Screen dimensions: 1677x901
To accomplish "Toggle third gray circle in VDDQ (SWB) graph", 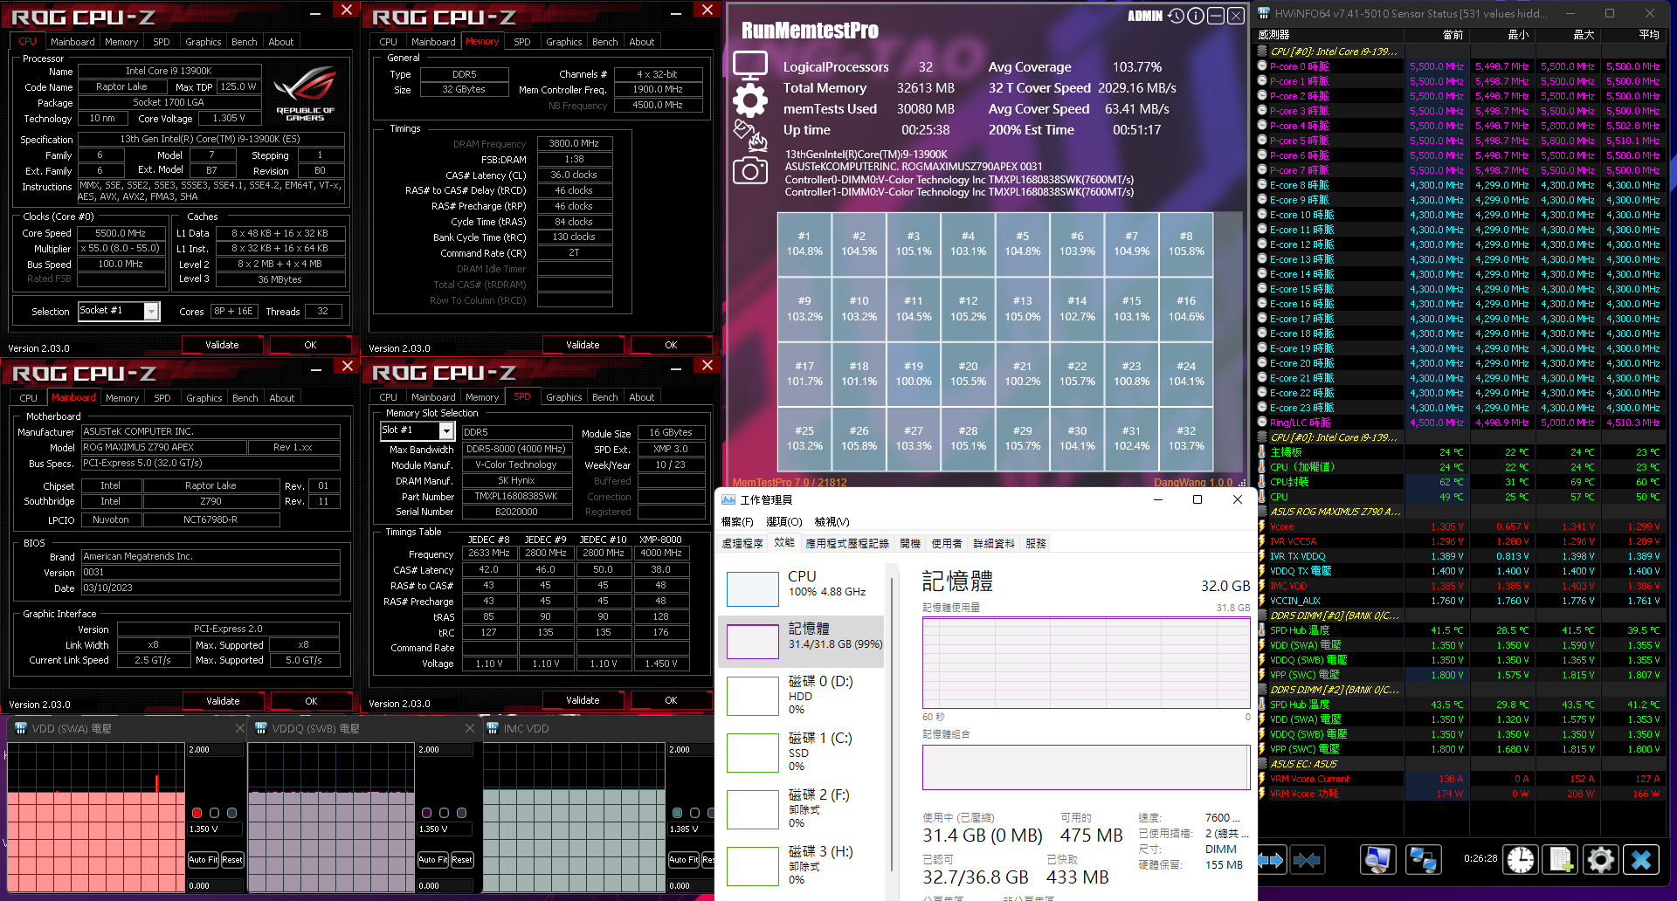I will (x=461, y=813).
